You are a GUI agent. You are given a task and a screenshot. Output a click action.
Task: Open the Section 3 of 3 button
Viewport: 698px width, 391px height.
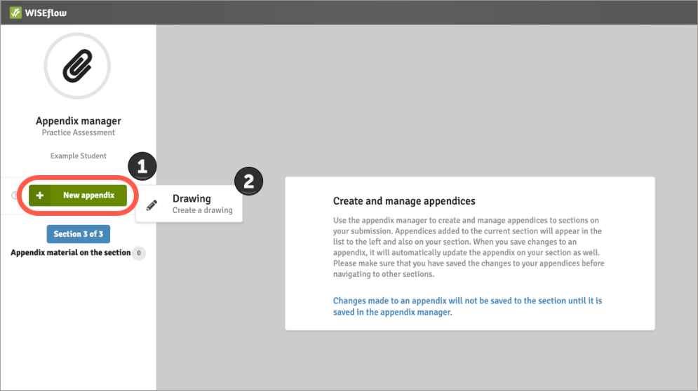(x=78, y=234)
